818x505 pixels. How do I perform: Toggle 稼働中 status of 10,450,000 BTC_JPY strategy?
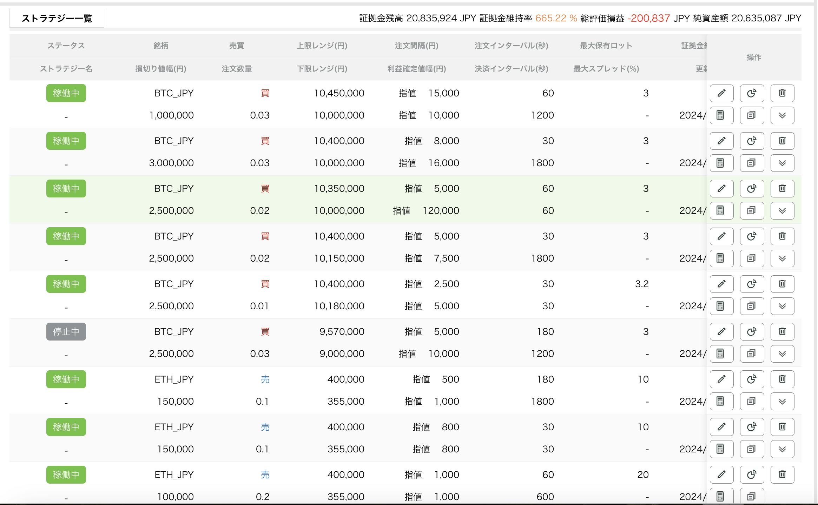coord(66,93)
